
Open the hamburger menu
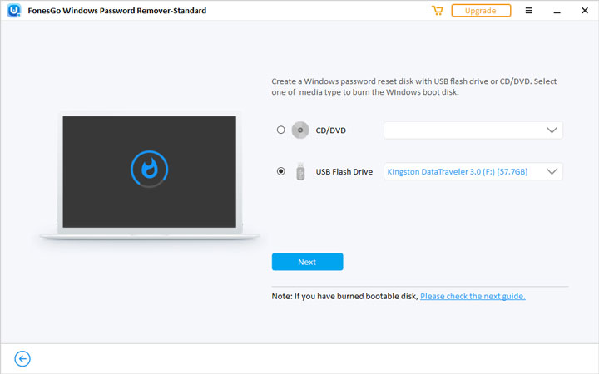(529, 11)
